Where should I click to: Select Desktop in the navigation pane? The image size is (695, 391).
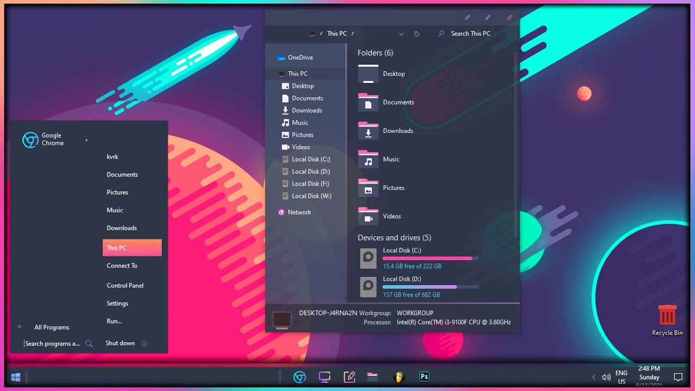(303, 86)
